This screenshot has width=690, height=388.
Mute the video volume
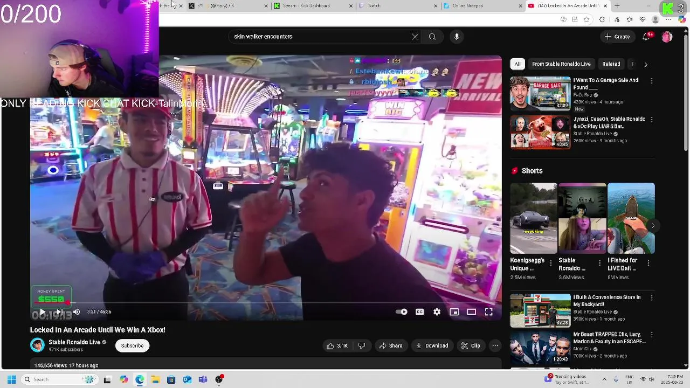[x=77, y=312]
